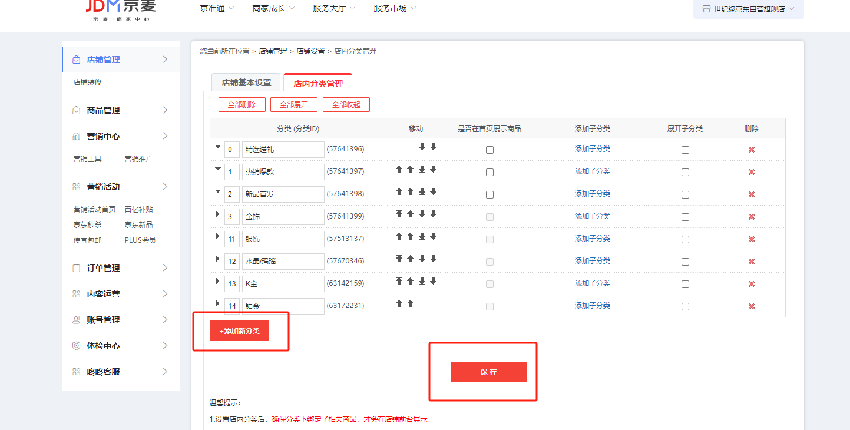Delete the 水晶/玛瑙 category with red X
The image size is (850, 430).
(x=751, y=262)
